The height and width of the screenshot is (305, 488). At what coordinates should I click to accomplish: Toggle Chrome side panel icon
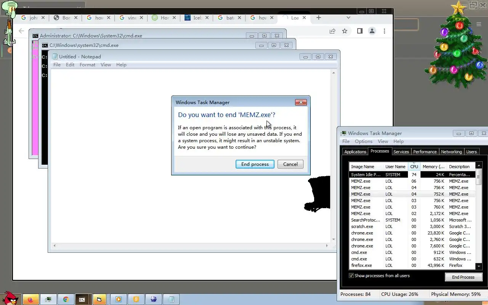(x=360, y=31)
